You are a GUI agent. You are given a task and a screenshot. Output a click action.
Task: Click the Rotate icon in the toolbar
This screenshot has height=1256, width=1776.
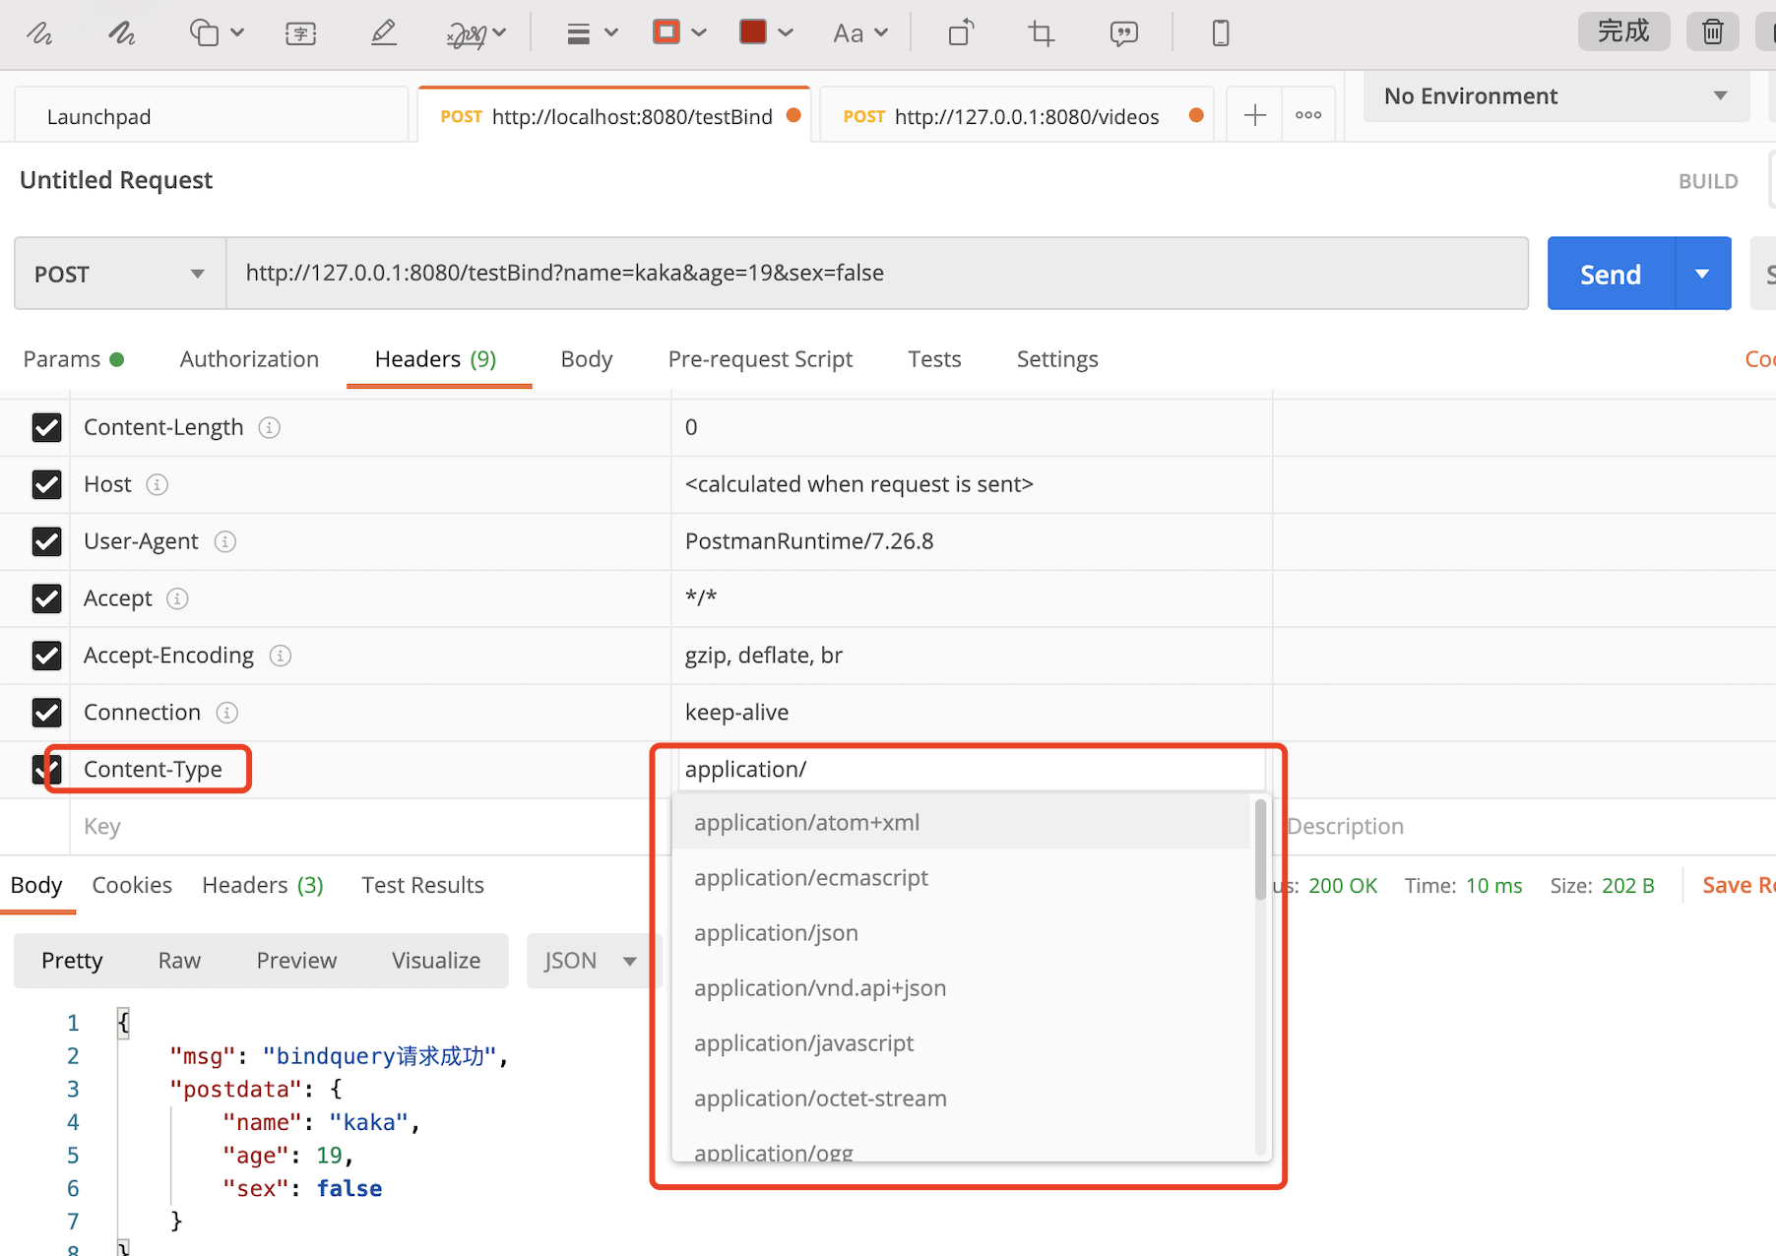tap(960, 32)
